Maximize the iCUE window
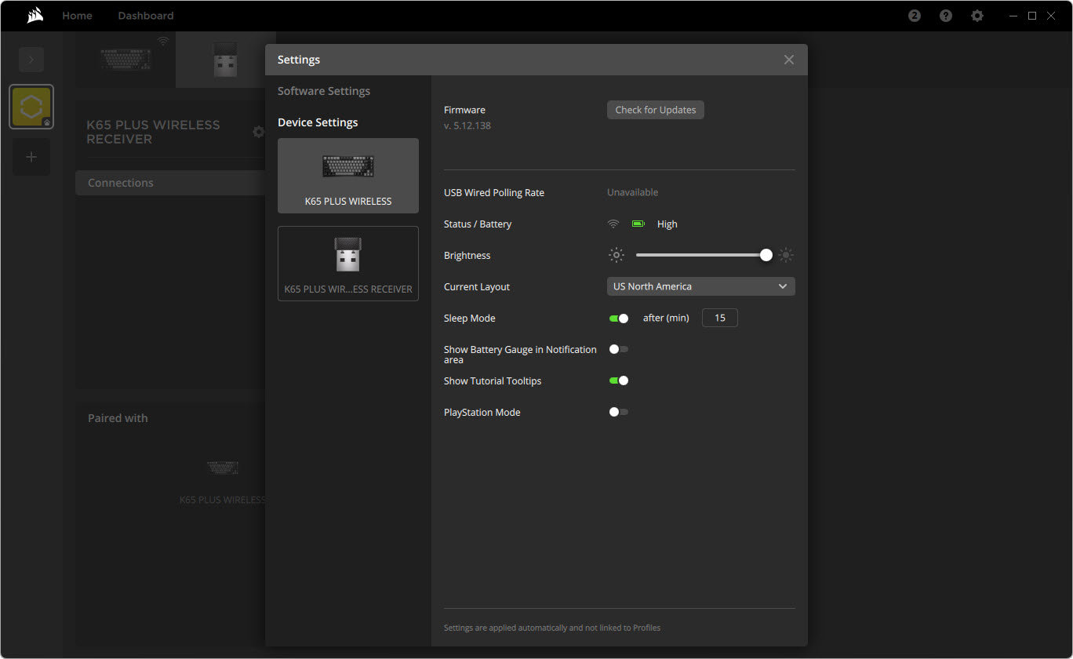 click(1032, 16)
